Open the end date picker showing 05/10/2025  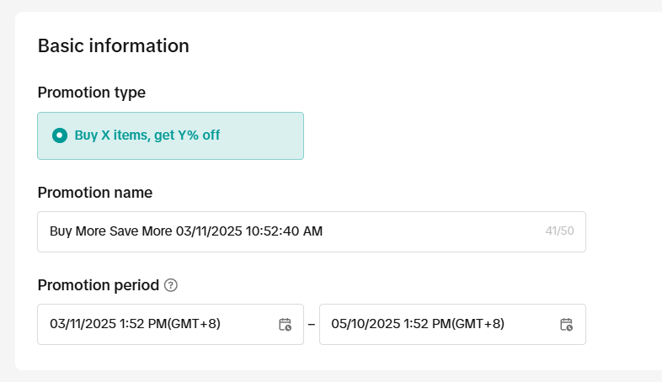(452, 324)
